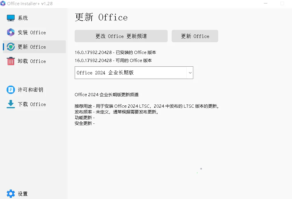Open the Office 2024 企业长期版 combo box
This screenshot has width=292, height=199.
pos(134,73)
